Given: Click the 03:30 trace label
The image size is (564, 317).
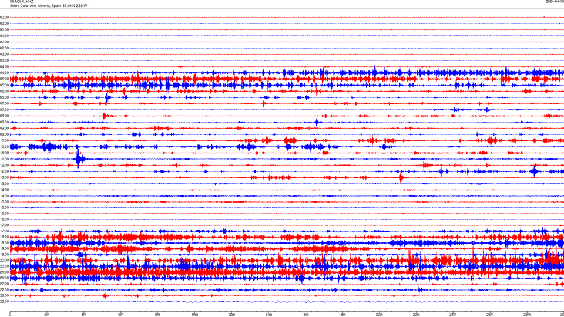Looking at the screenshot, I should coord(4,60).
